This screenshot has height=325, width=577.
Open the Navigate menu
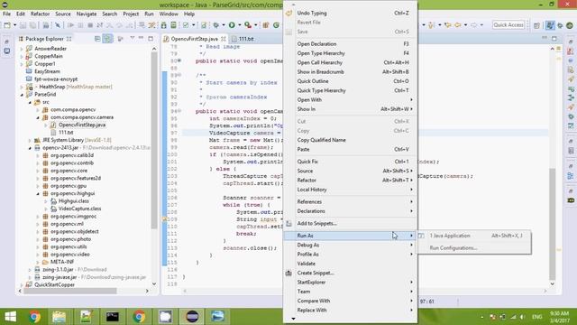87,14
